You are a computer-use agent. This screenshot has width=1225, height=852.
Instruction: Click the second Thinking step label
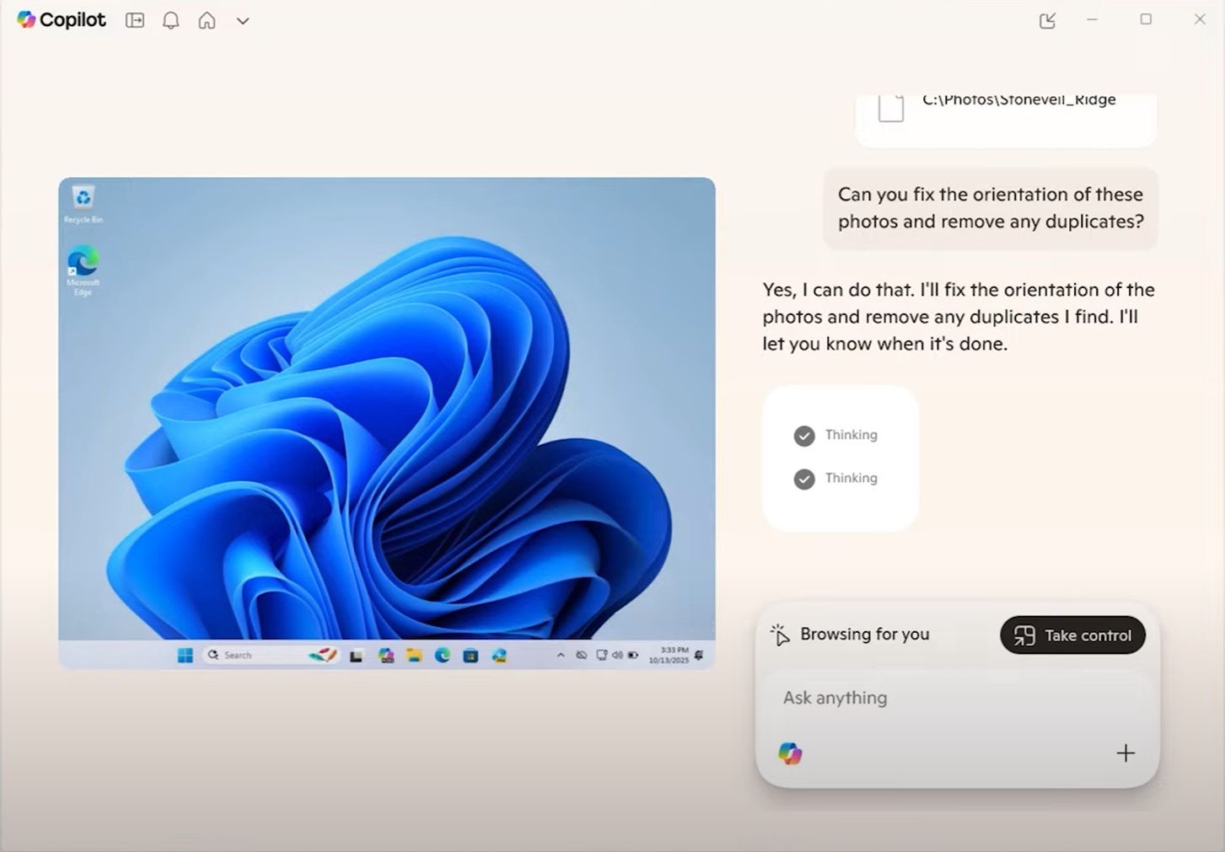tap(852, 478)
